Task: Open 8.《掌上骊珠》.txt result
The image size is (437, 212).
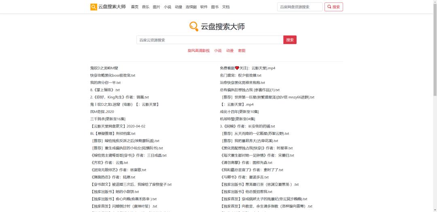Action: [x=105, y=90]
